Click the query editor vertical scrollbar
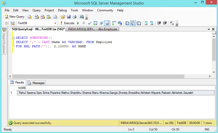The image size is (218, 133). (x=214, y=50)
